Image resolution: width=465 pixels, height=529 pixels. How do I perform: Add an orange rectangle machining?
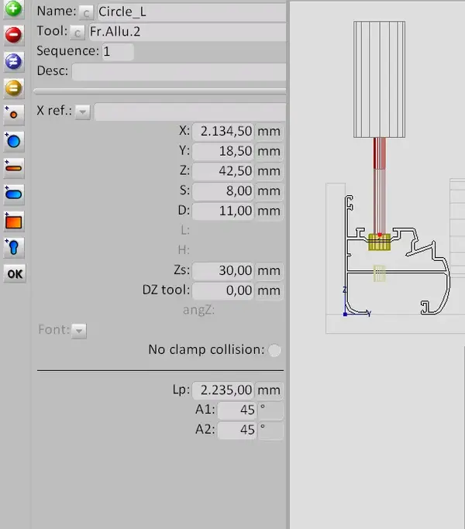[13, 222]
